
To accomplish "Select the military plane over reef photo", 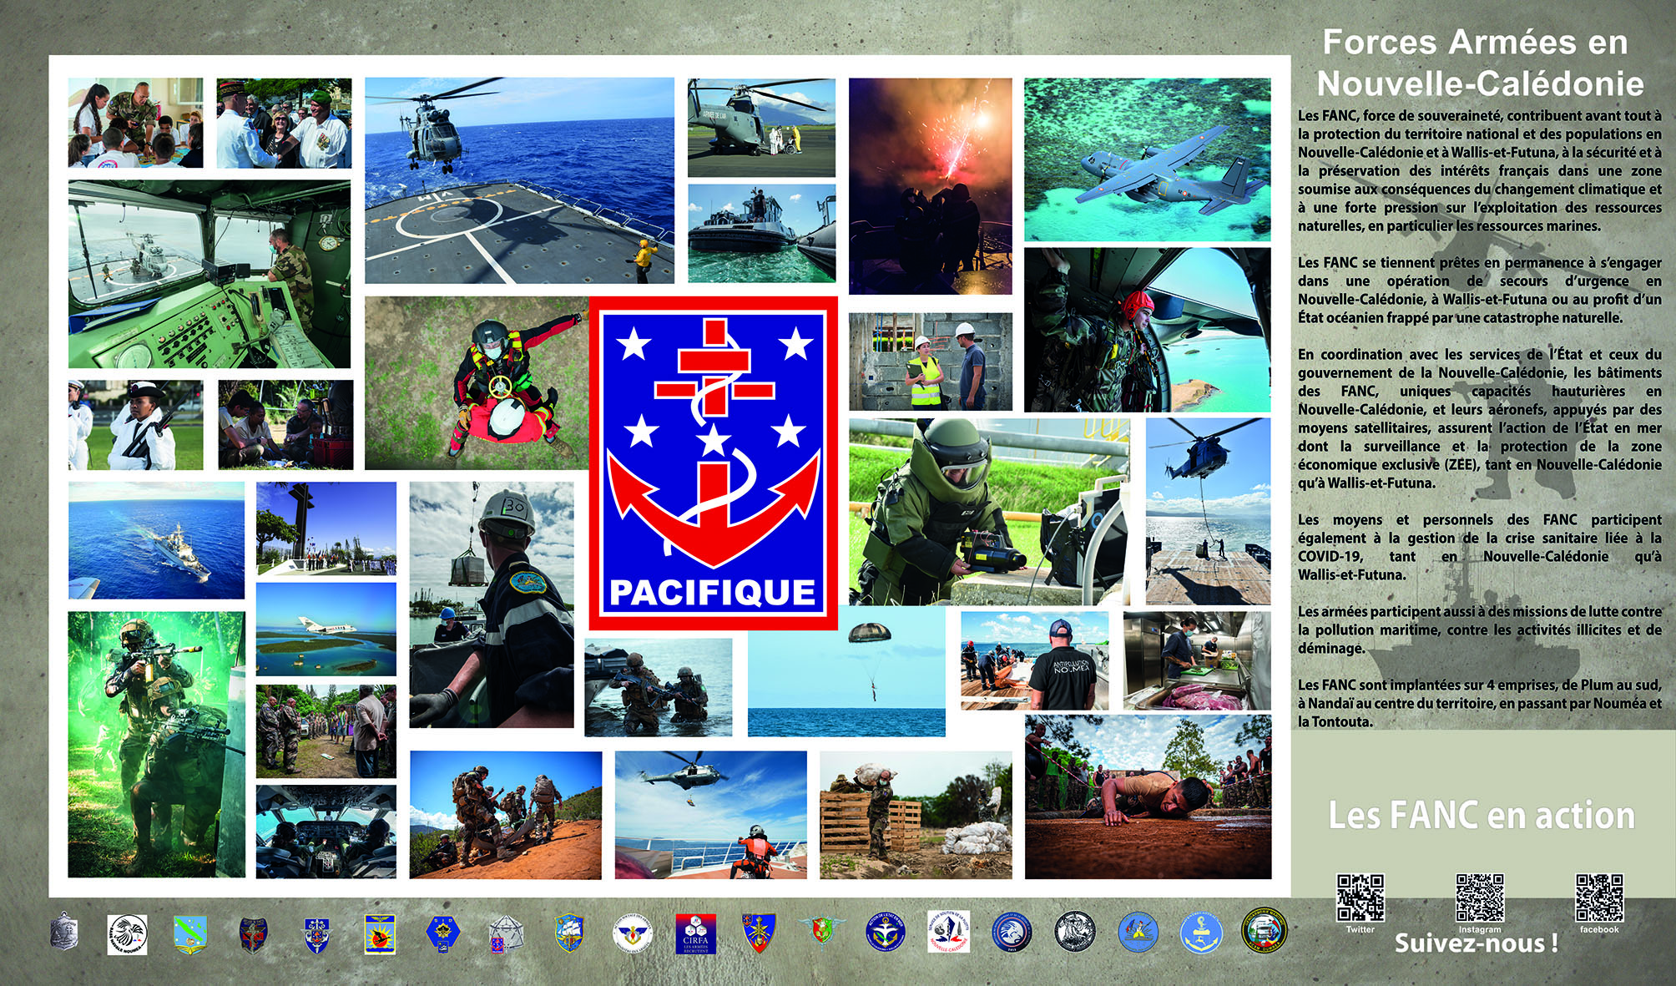I will (1146, 159).
